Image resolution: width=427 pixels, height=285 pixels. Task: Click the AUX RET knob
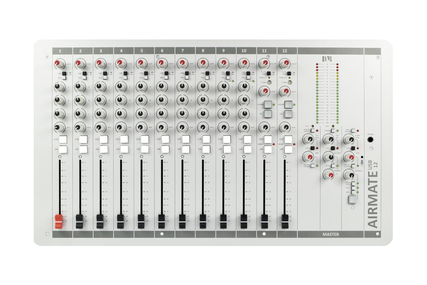(x=330, y=139)
